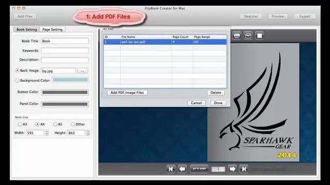Click the email share icon in preview toolbar
The image size is (330, 185).
pos(249,35)
